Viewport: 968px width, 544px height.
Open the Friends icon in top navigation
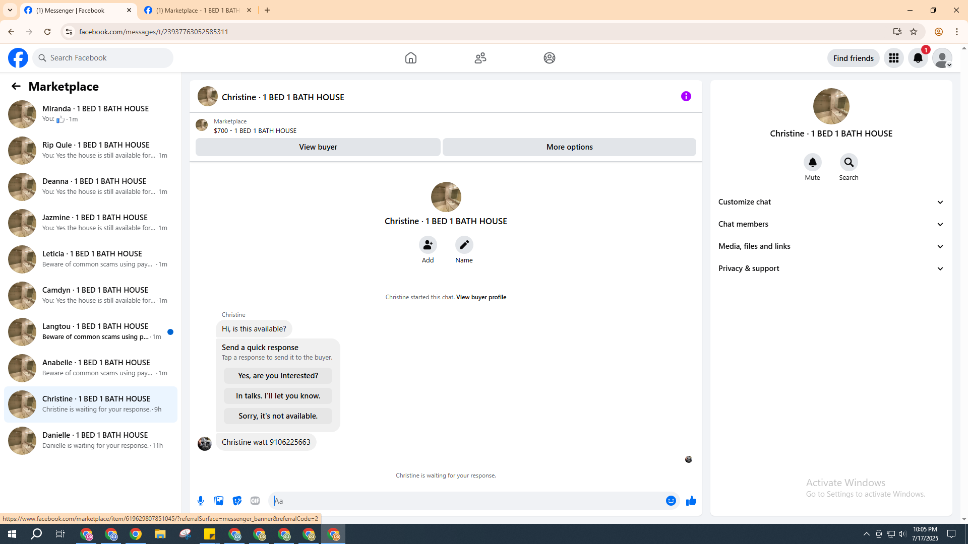pyautogui.click(x=480, y=58)
